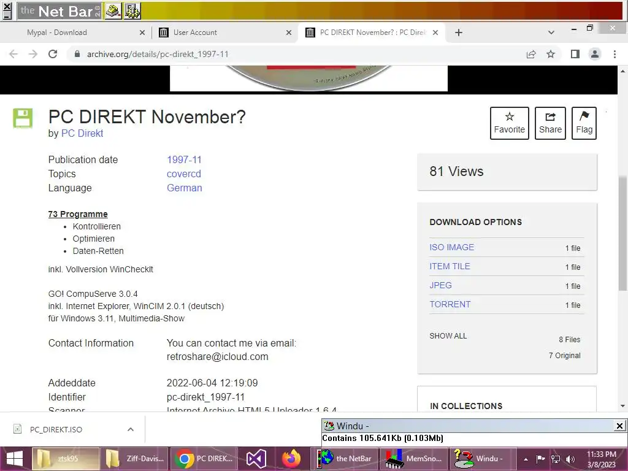Open the Windows Start menu

(x=15, y=459)
